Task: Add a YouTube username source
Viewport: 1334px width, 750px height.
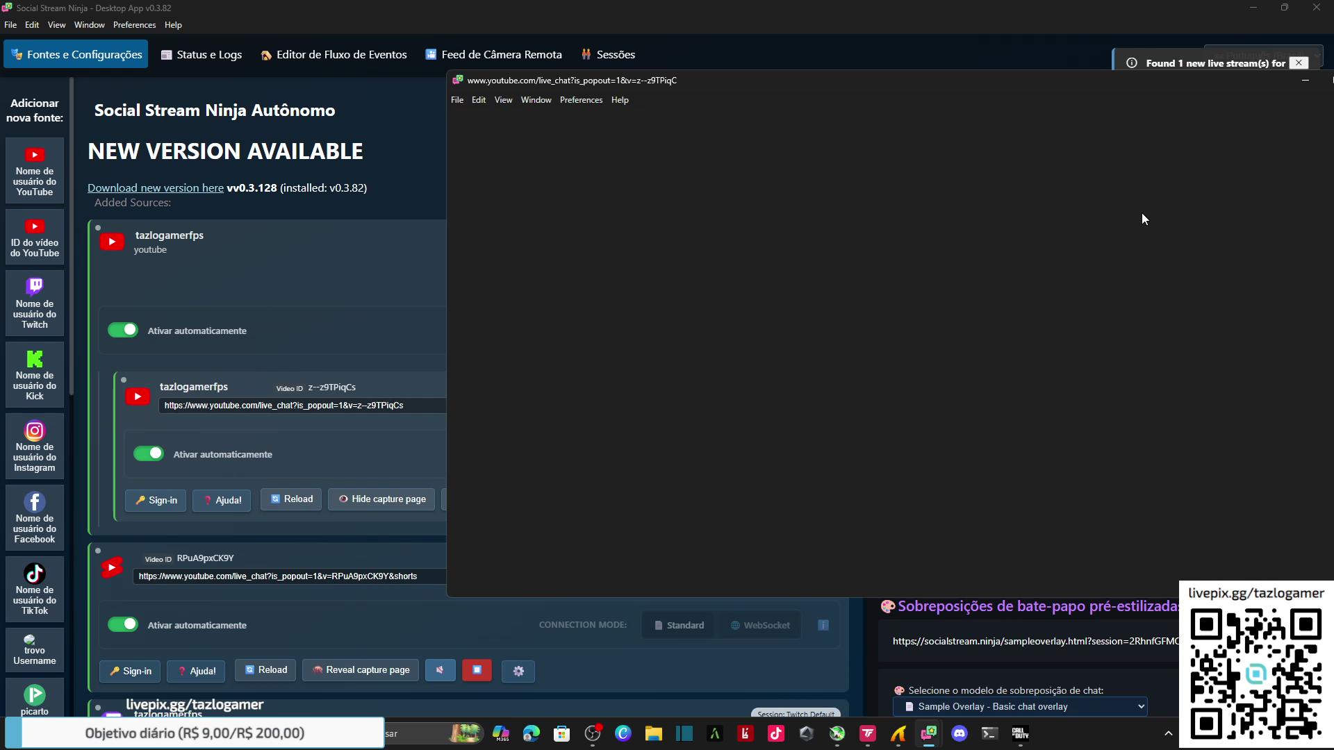Action: 35,171
